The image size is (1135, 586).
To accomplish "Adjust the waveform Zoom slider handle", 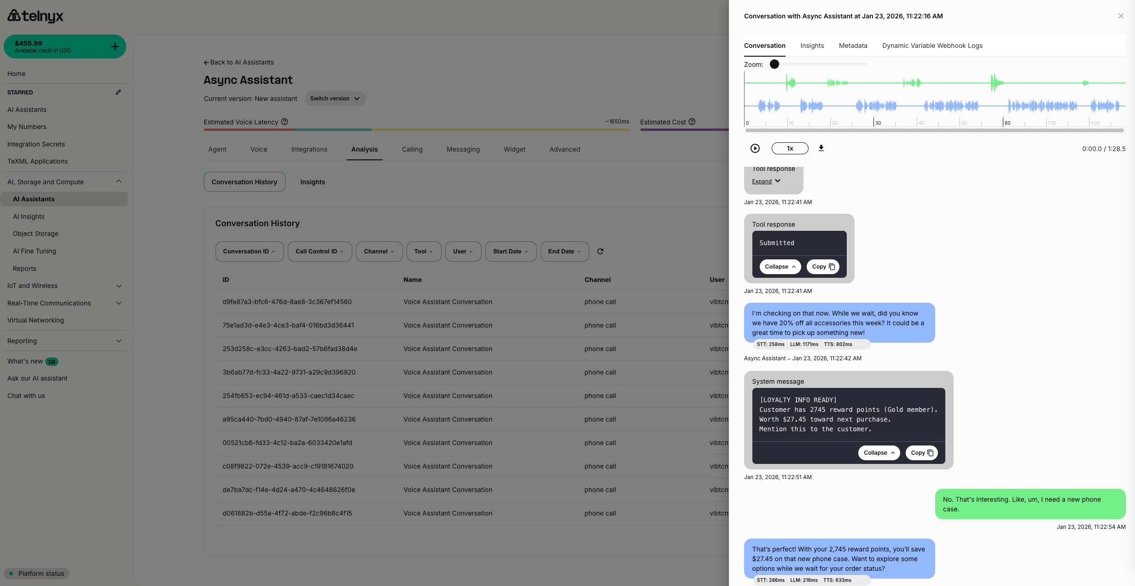I will (x=774, y=64).
